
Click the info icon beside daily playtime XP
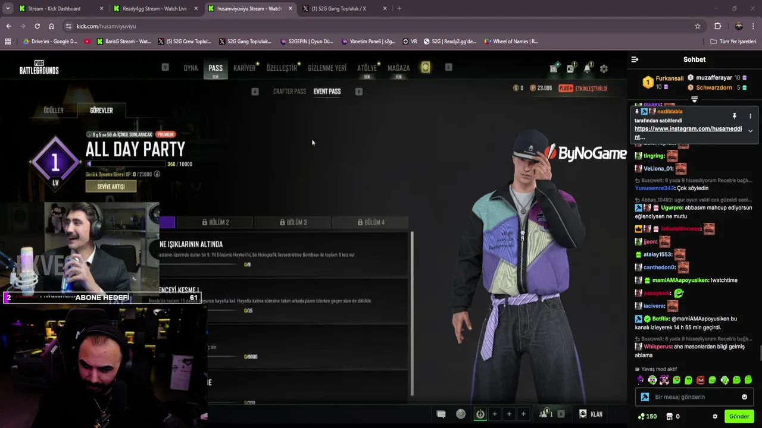pos(157,174)
